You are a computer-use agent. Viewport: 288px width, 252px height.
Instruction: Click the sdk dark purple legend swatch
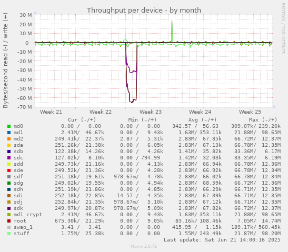pos(9,208)
